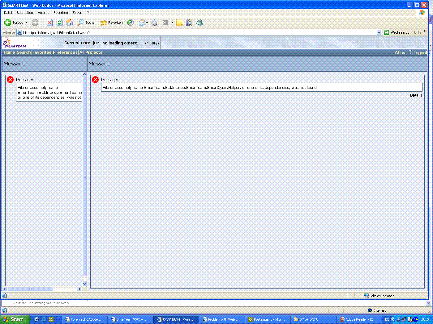
Task: Click the red error icon in right pane
Action: click(x=95, y=80)
